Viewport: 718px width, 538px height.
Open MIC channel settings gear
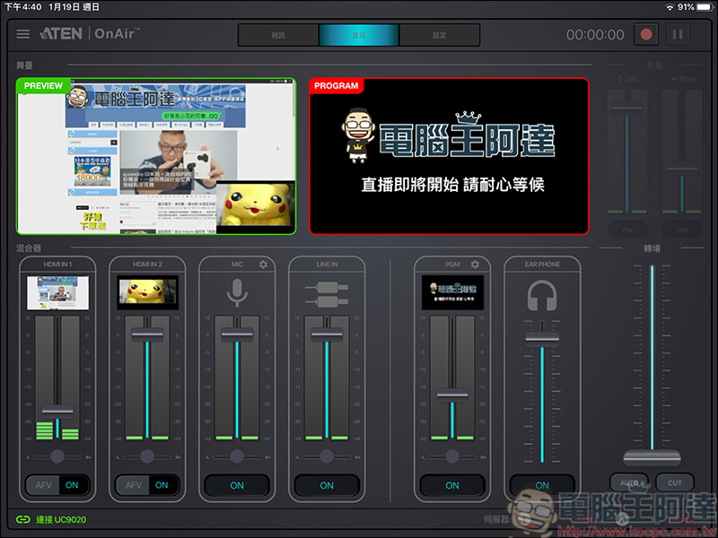(x=263, y=264)
